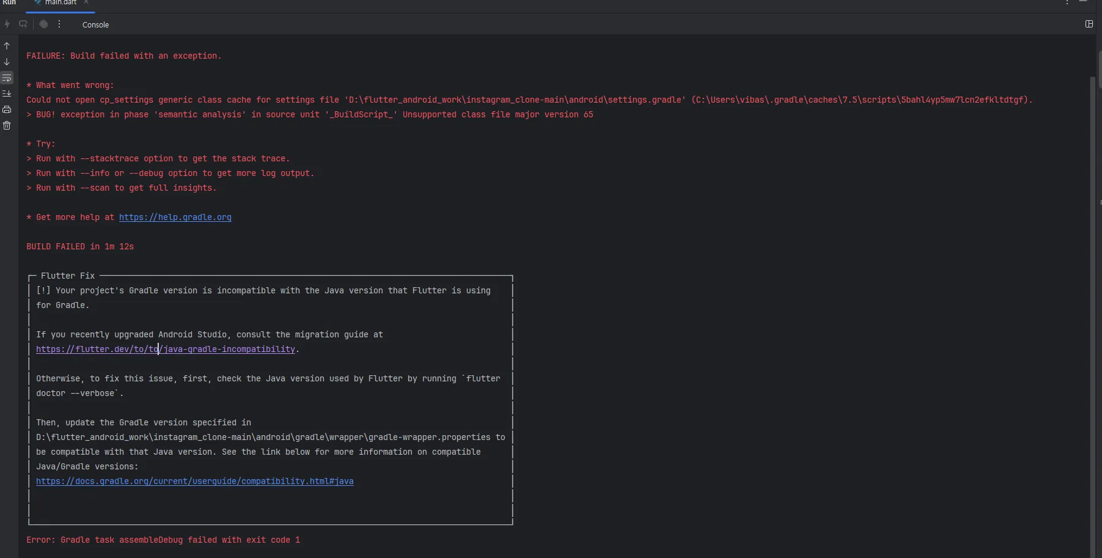
Task: Open the More options menu next to Console
Action: click(59, 24)
